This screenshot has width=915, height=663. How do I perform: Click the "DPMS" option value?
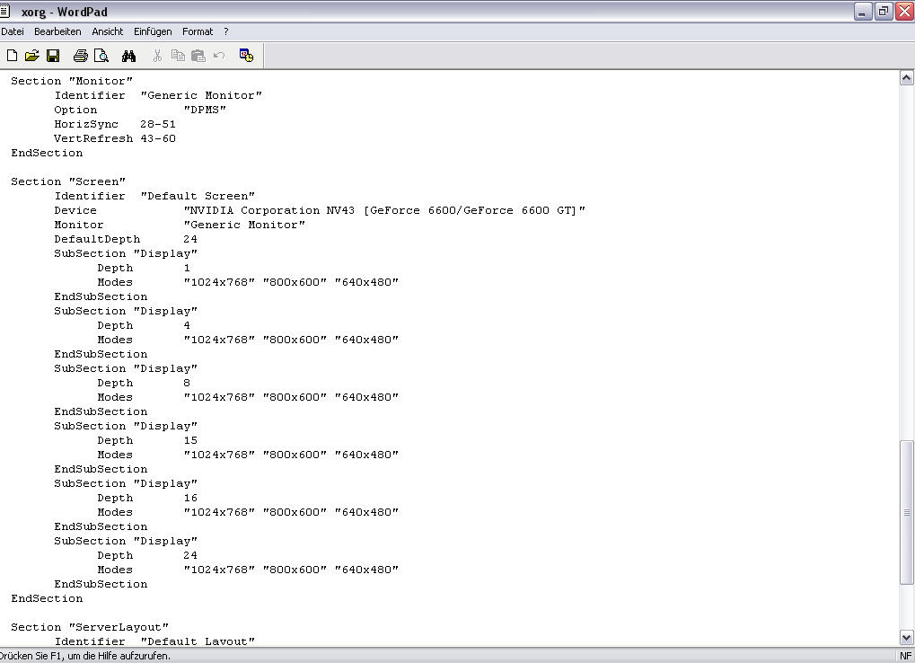point(205,110)
